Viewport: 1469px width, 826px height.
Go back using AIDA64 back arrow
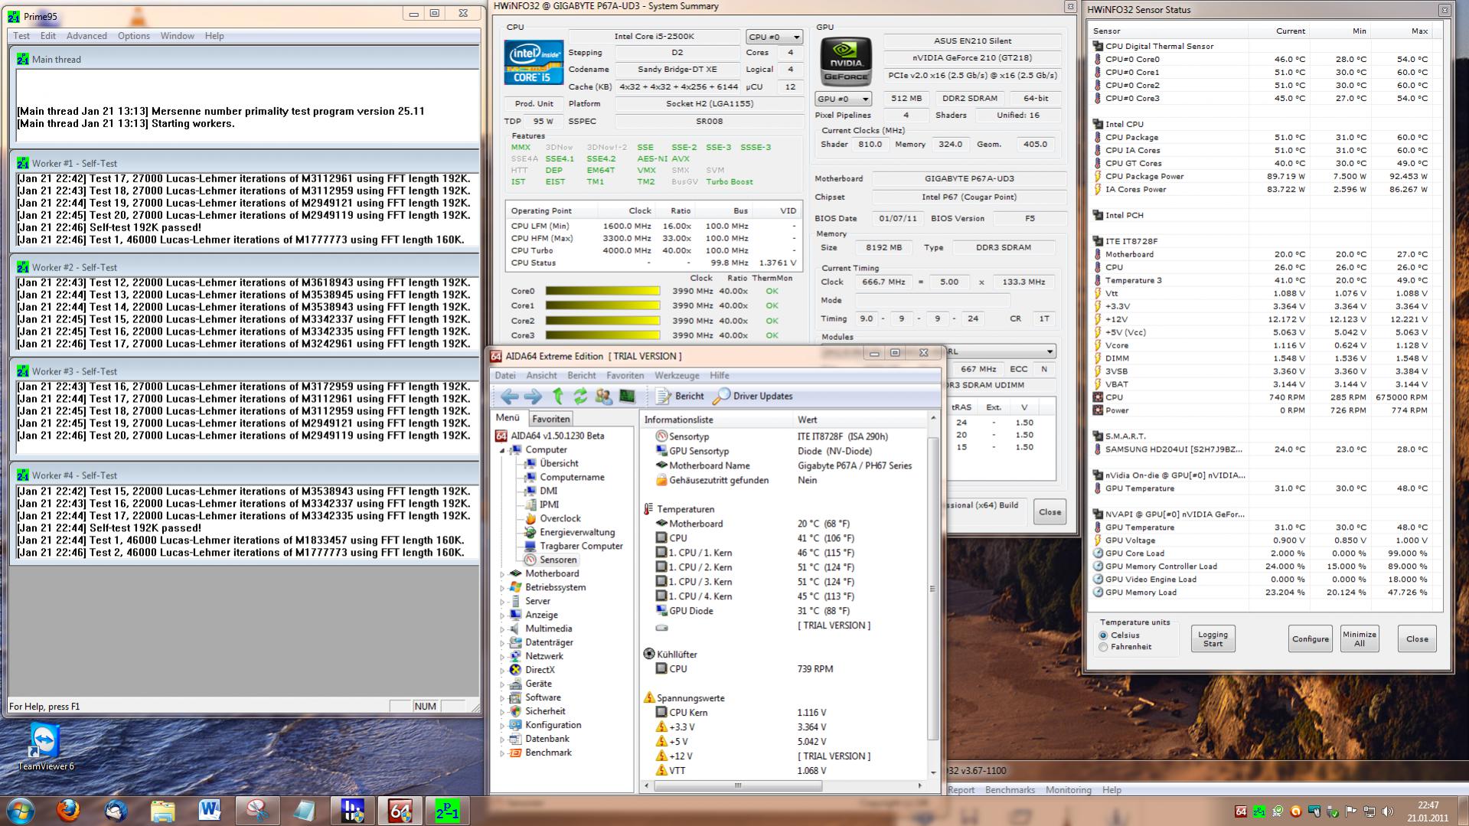coord(509,397)
